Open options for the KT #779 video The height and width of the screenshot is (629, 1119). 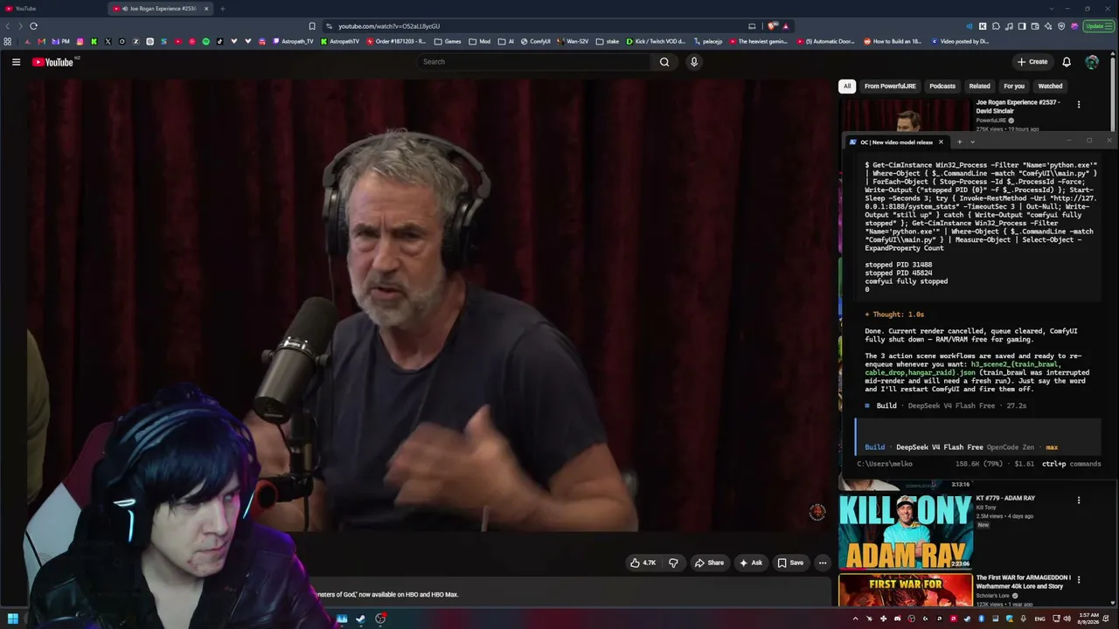click(x=1079, y=501)
